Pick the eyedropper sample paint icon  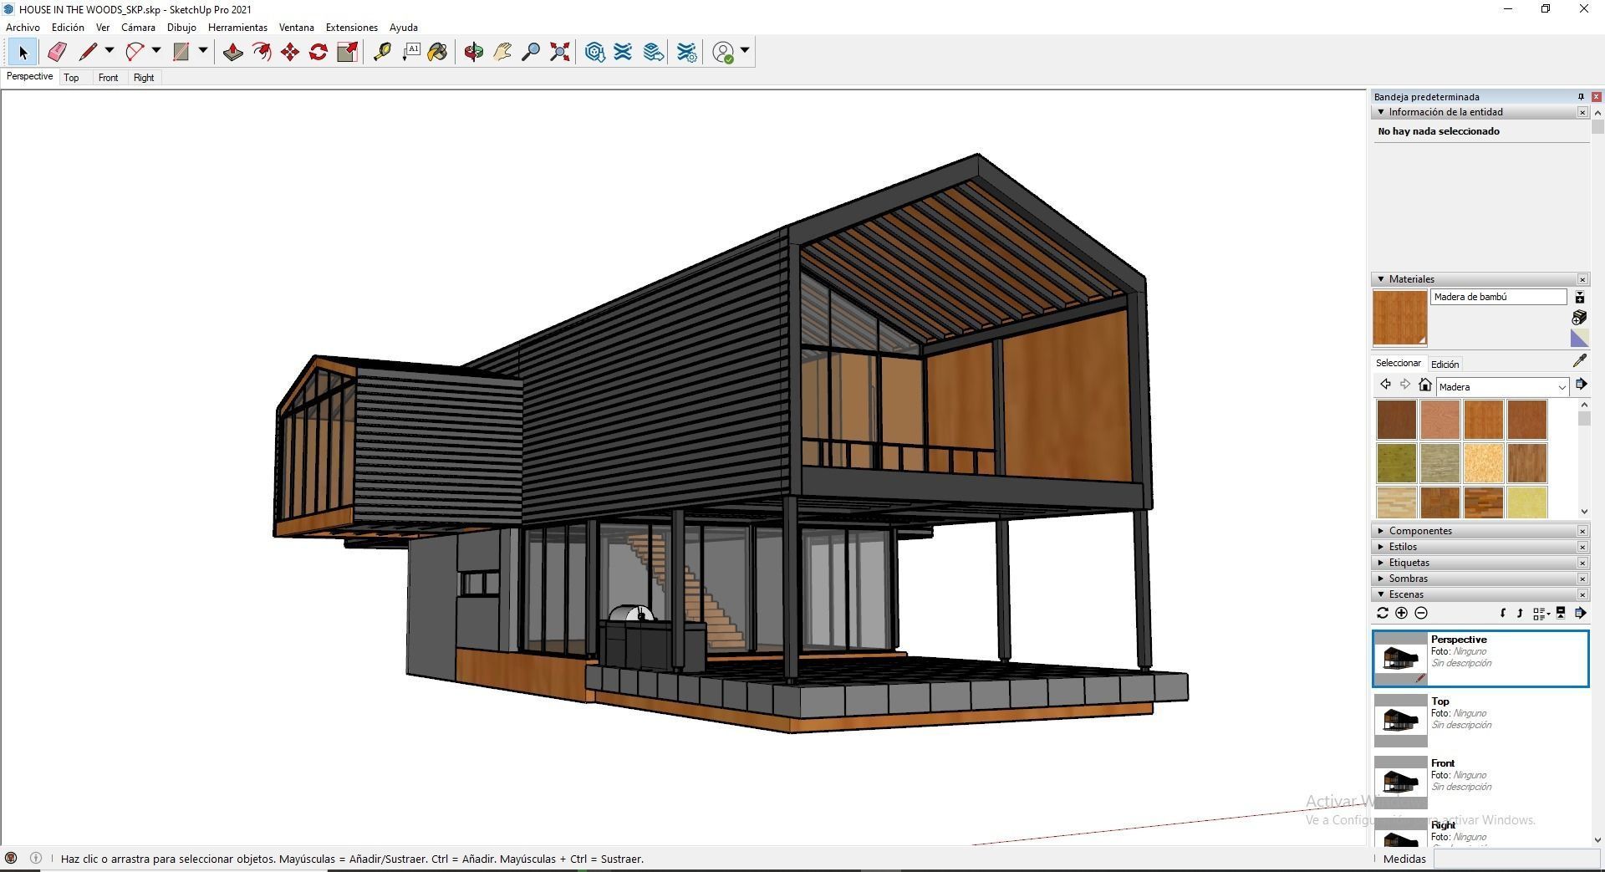point(1579,360)
